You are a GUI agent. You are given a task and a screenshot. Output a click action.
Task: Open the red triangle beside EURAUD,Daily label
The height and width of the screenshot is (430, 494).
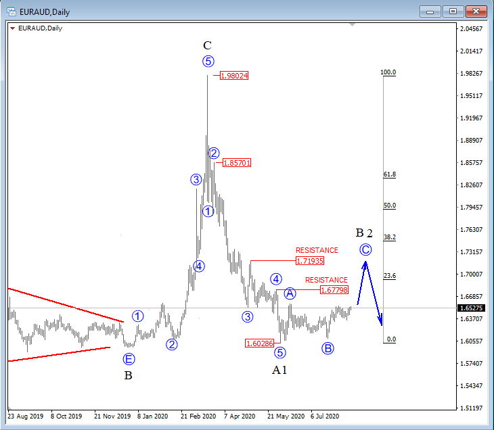point(12,28)
